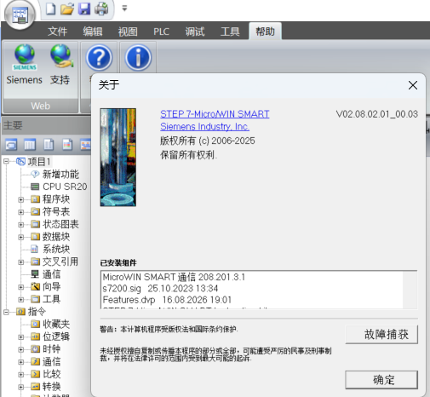Expand the 转换 instruction folder
The image size is (430, 397).
click(x=20, y=387)
